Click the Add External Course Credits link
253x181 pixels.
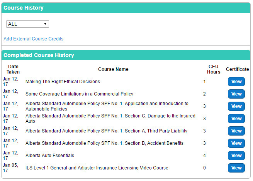(x=33, y=39)
